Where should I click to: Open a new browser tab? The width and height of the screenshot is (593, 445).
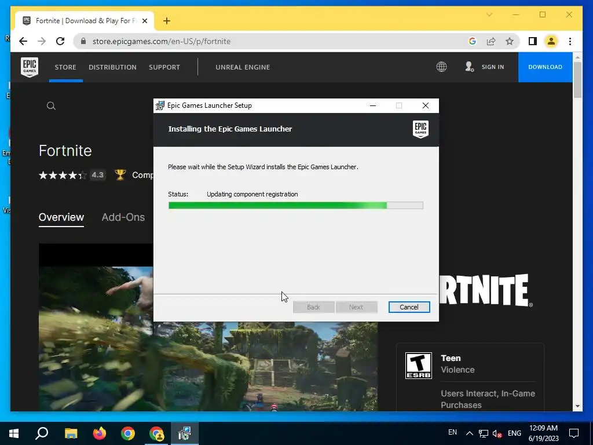pos(167,21)
